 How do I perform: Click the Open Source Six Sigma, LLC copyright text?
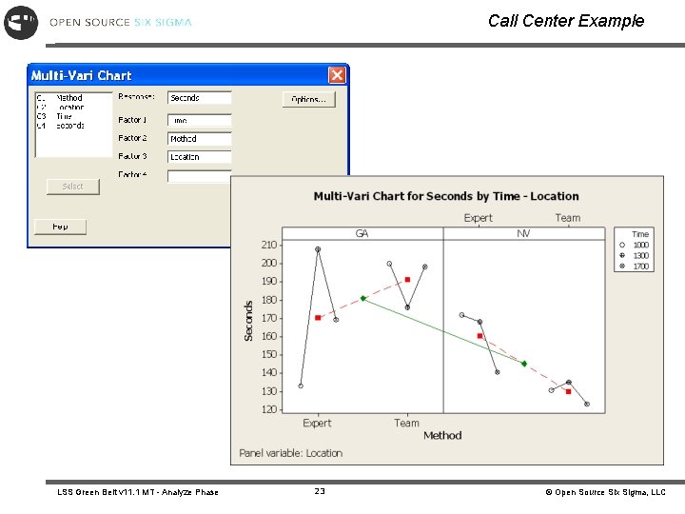pos(605,492)
